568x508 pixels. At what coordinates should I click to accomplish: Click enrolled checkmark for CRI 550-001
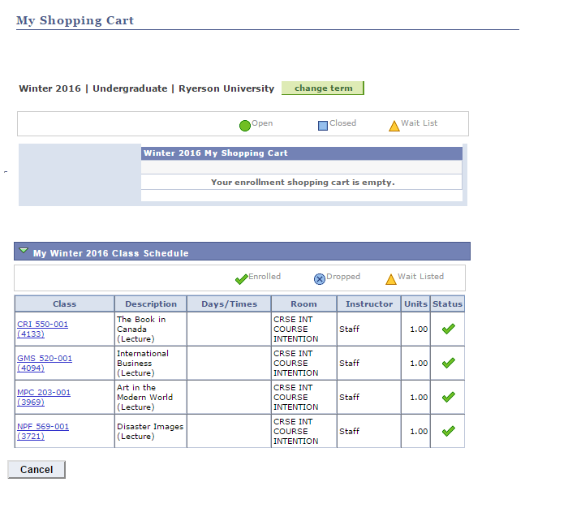(x=448, y=329)
